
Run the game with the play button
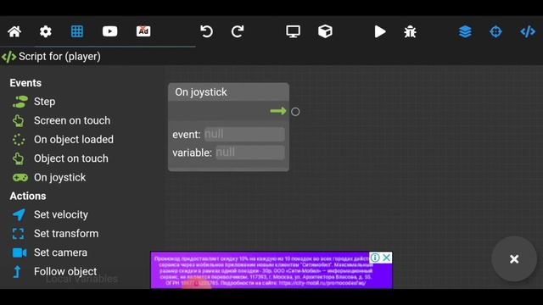coord(380,32)
